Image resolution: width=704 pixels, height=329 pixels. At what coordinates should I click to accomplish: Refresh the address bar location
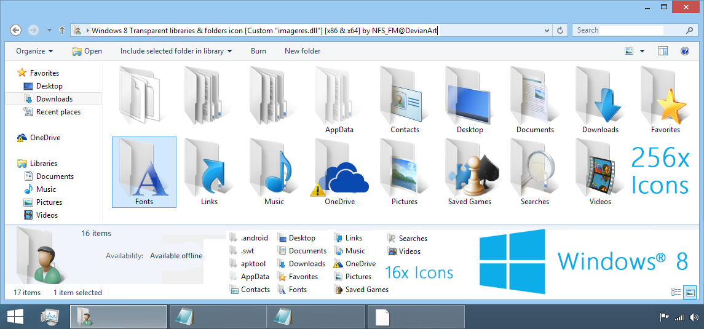[x=560, y=30]
